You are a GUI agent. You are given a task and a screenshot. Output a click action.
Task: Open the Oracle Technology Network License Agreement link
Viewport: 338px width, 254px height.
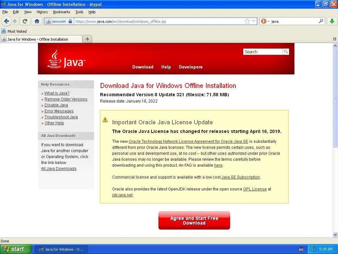pyautogui.click(x=188, y=142)
